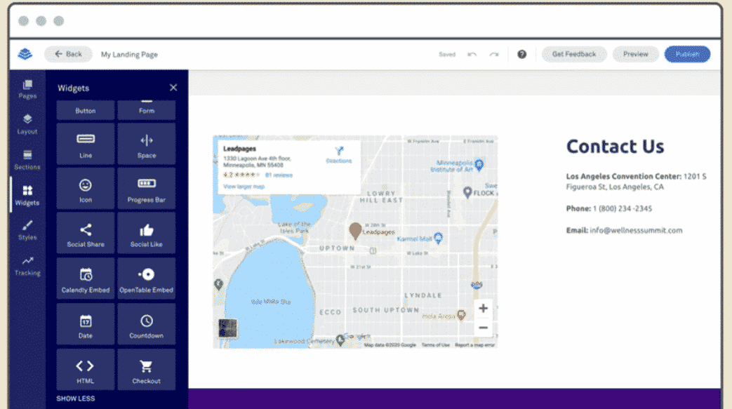
Task: Click the Leadpages map pin marker
Action: tap(355, 231)
